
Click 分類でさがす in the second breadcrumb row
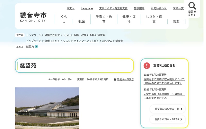tap(52, 41)
